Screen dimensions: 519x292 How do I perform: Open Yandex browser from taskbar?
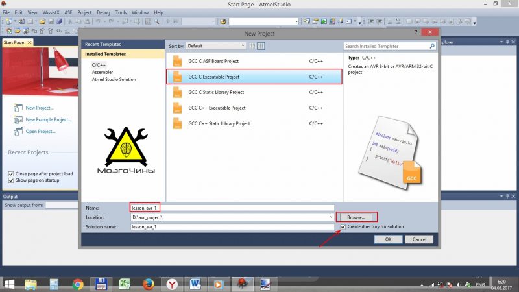172,284
